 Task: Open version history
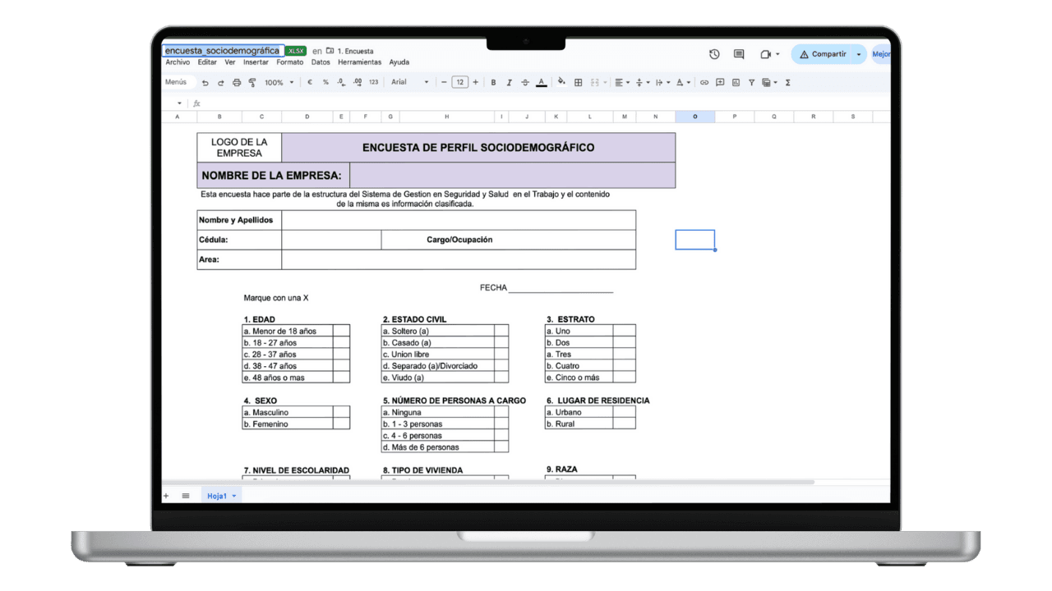(x=714, y=54)
